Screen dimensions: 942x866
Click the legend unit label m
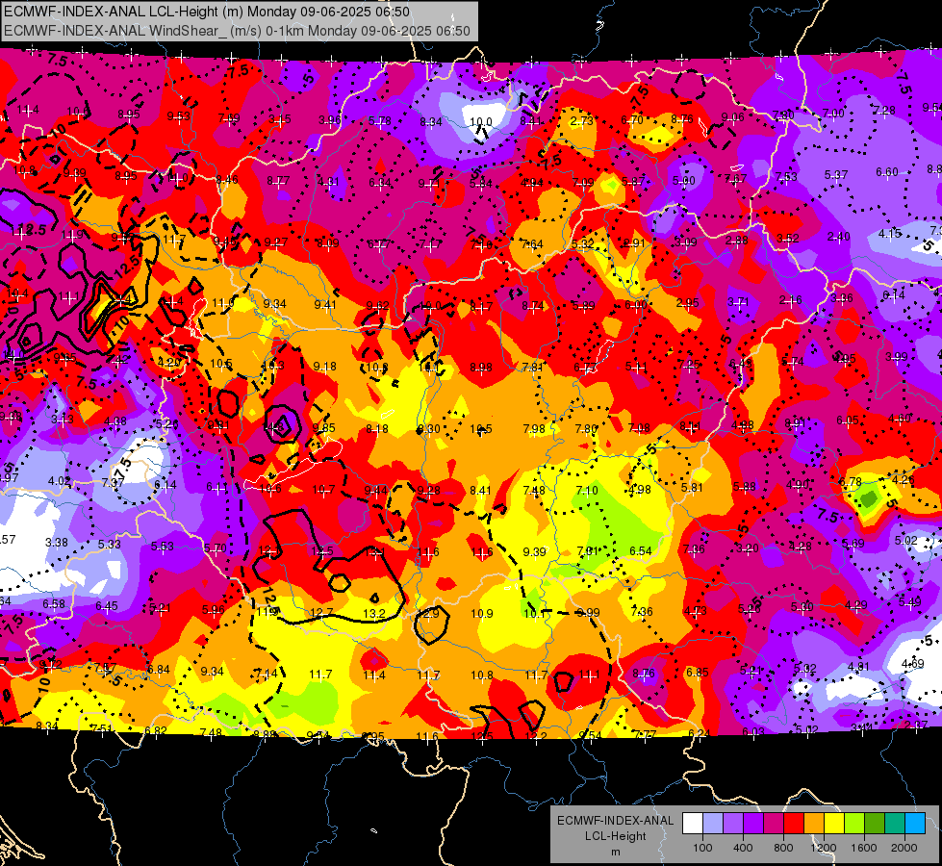(615, 852)
